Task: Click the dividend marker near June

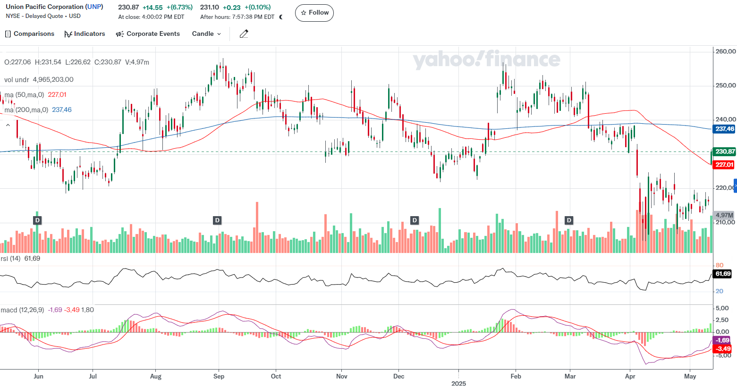Action: 37,220
